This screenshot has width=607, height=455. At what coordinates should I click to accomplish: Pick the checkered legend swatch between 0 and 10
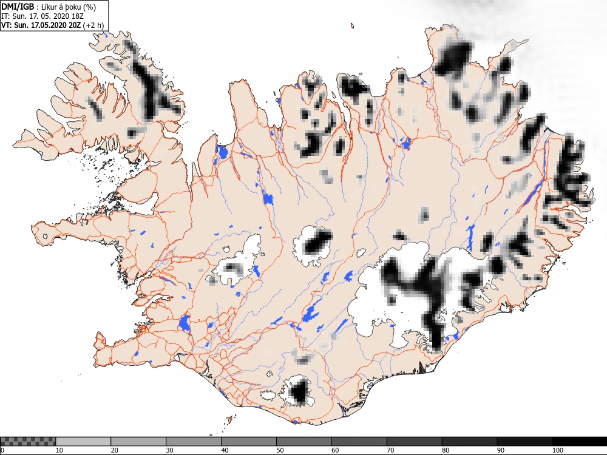29,442
